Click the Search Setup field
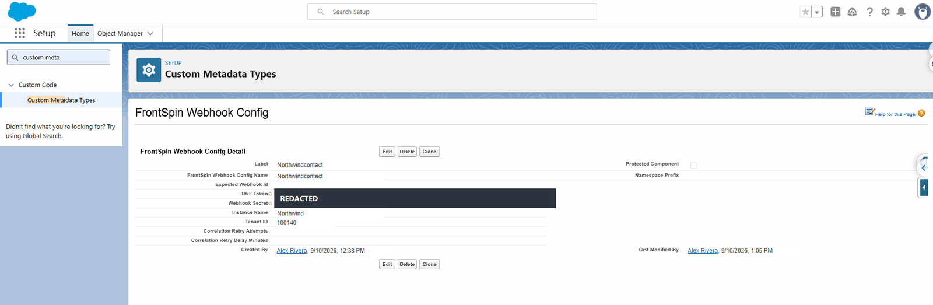The width and height of the screenshot is (933, 305). (452, 12)
